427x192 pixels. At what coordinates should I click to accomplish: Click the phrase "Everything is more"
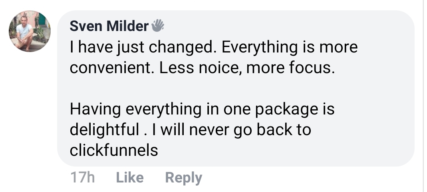(289, 48)
